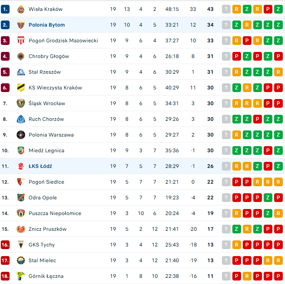285x284 pixels.
Task: Open the Pogoń Grodzisk Mazowiecki team link
Action: point(63,41)
